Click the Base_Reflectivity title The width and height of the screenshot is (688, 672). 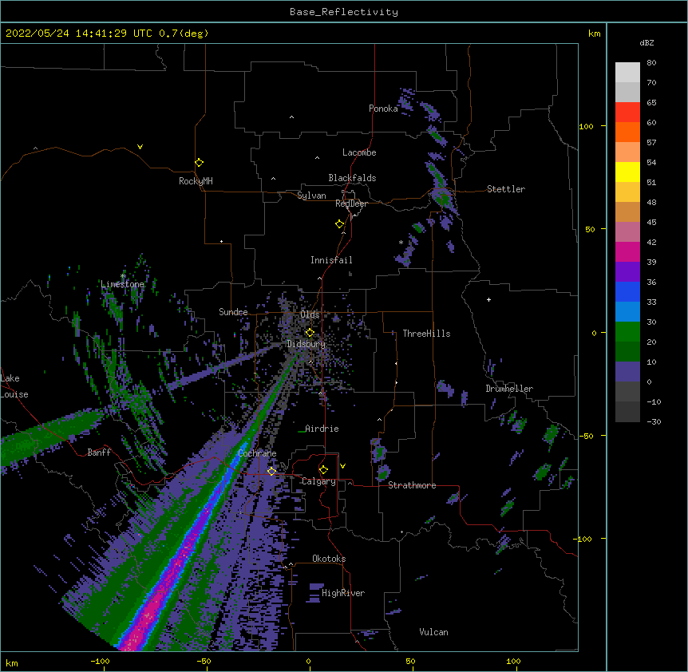344,12
